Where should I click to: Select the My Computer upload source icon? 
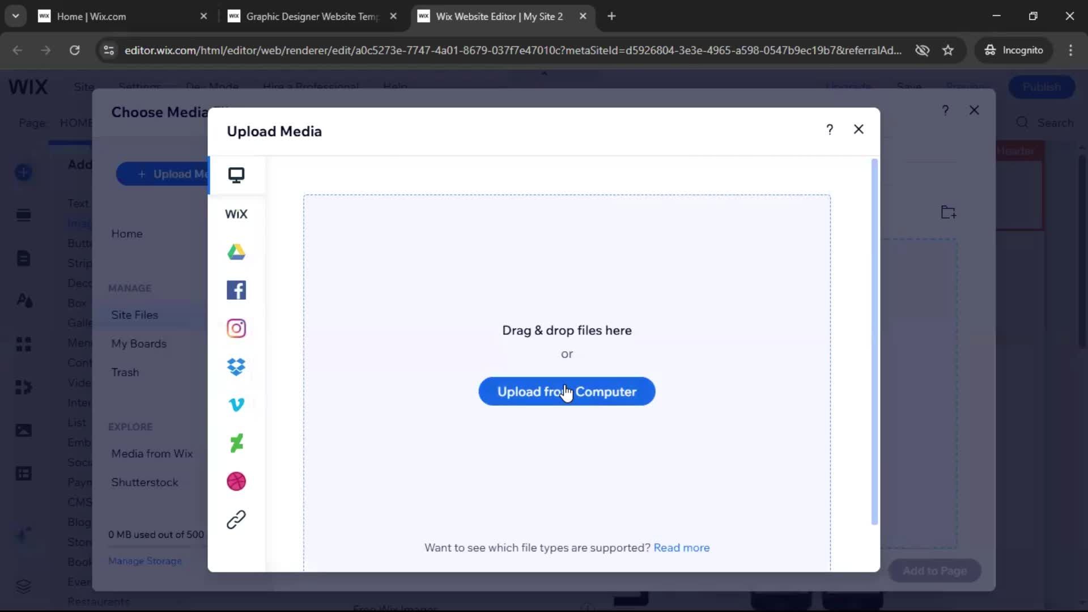[236, 175]
